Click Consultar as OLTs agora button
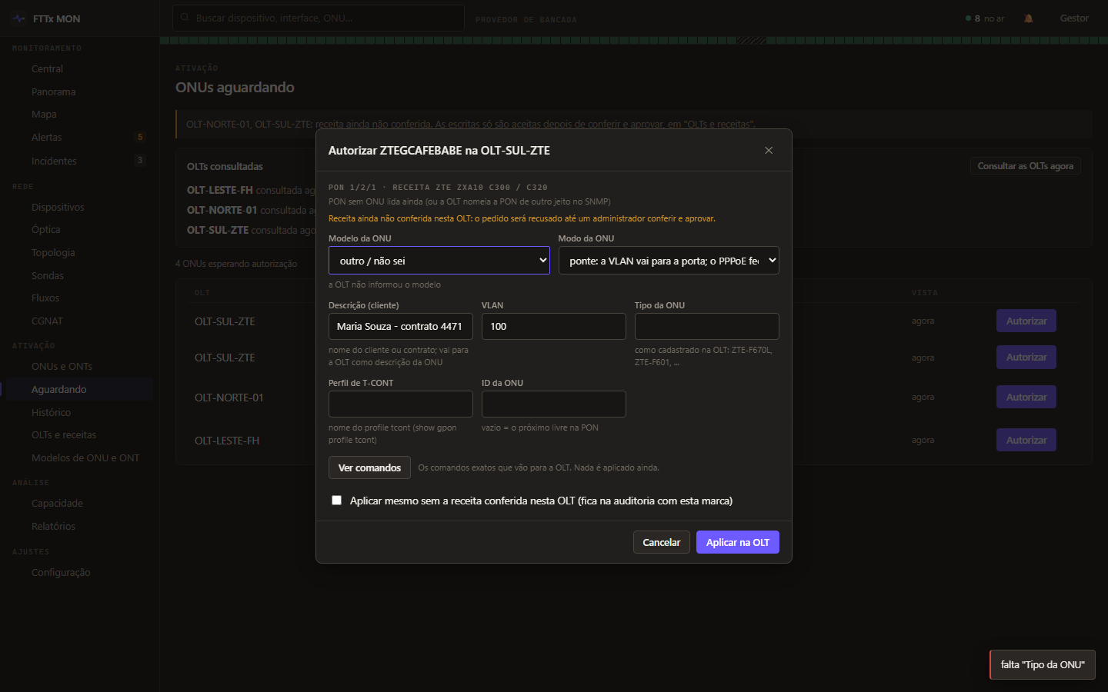Image resolution: width=1108 pixels, height=692 pixels. pos(1026,166)
